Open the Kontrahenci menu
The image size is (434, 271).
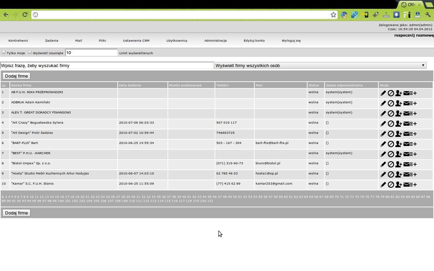(18, 40)
